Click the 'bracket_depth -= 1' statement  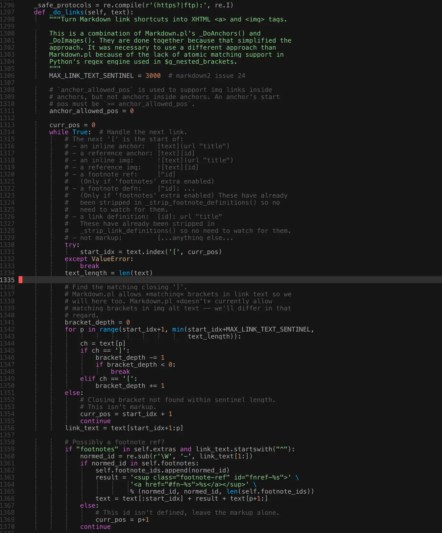[x=130, y=357]
